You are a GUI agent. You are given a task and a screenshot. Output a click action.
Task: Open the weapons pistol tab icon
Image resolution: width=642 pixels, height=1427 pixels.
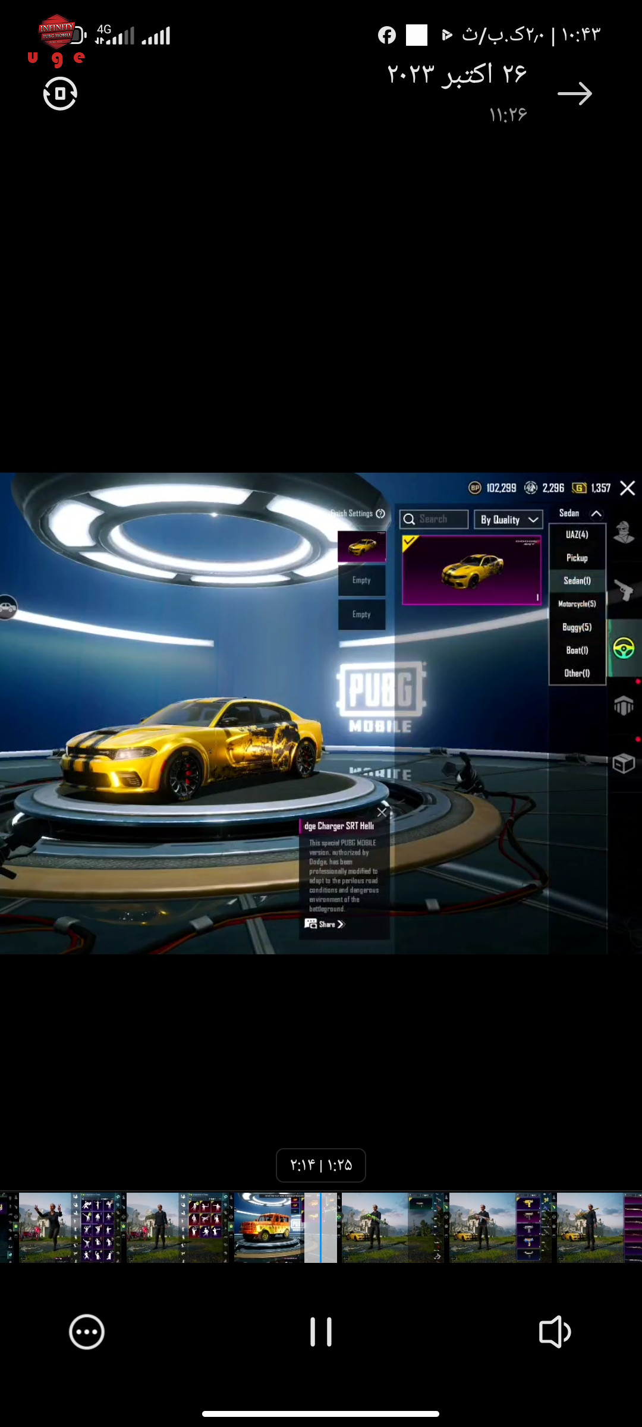tap(624, 590)
